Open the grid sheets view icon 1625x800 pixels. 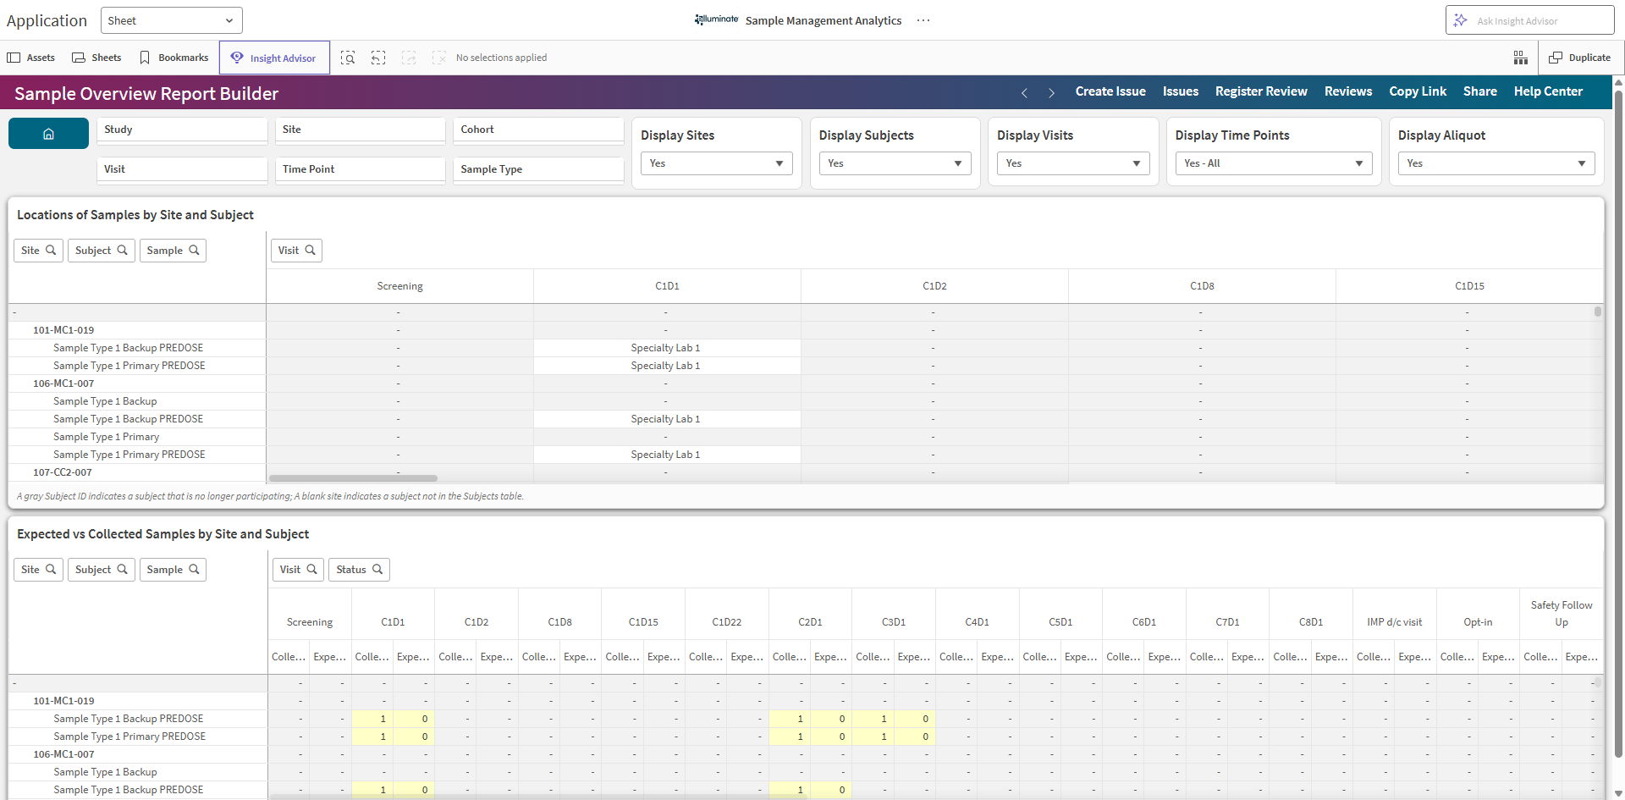(1521, 58)
